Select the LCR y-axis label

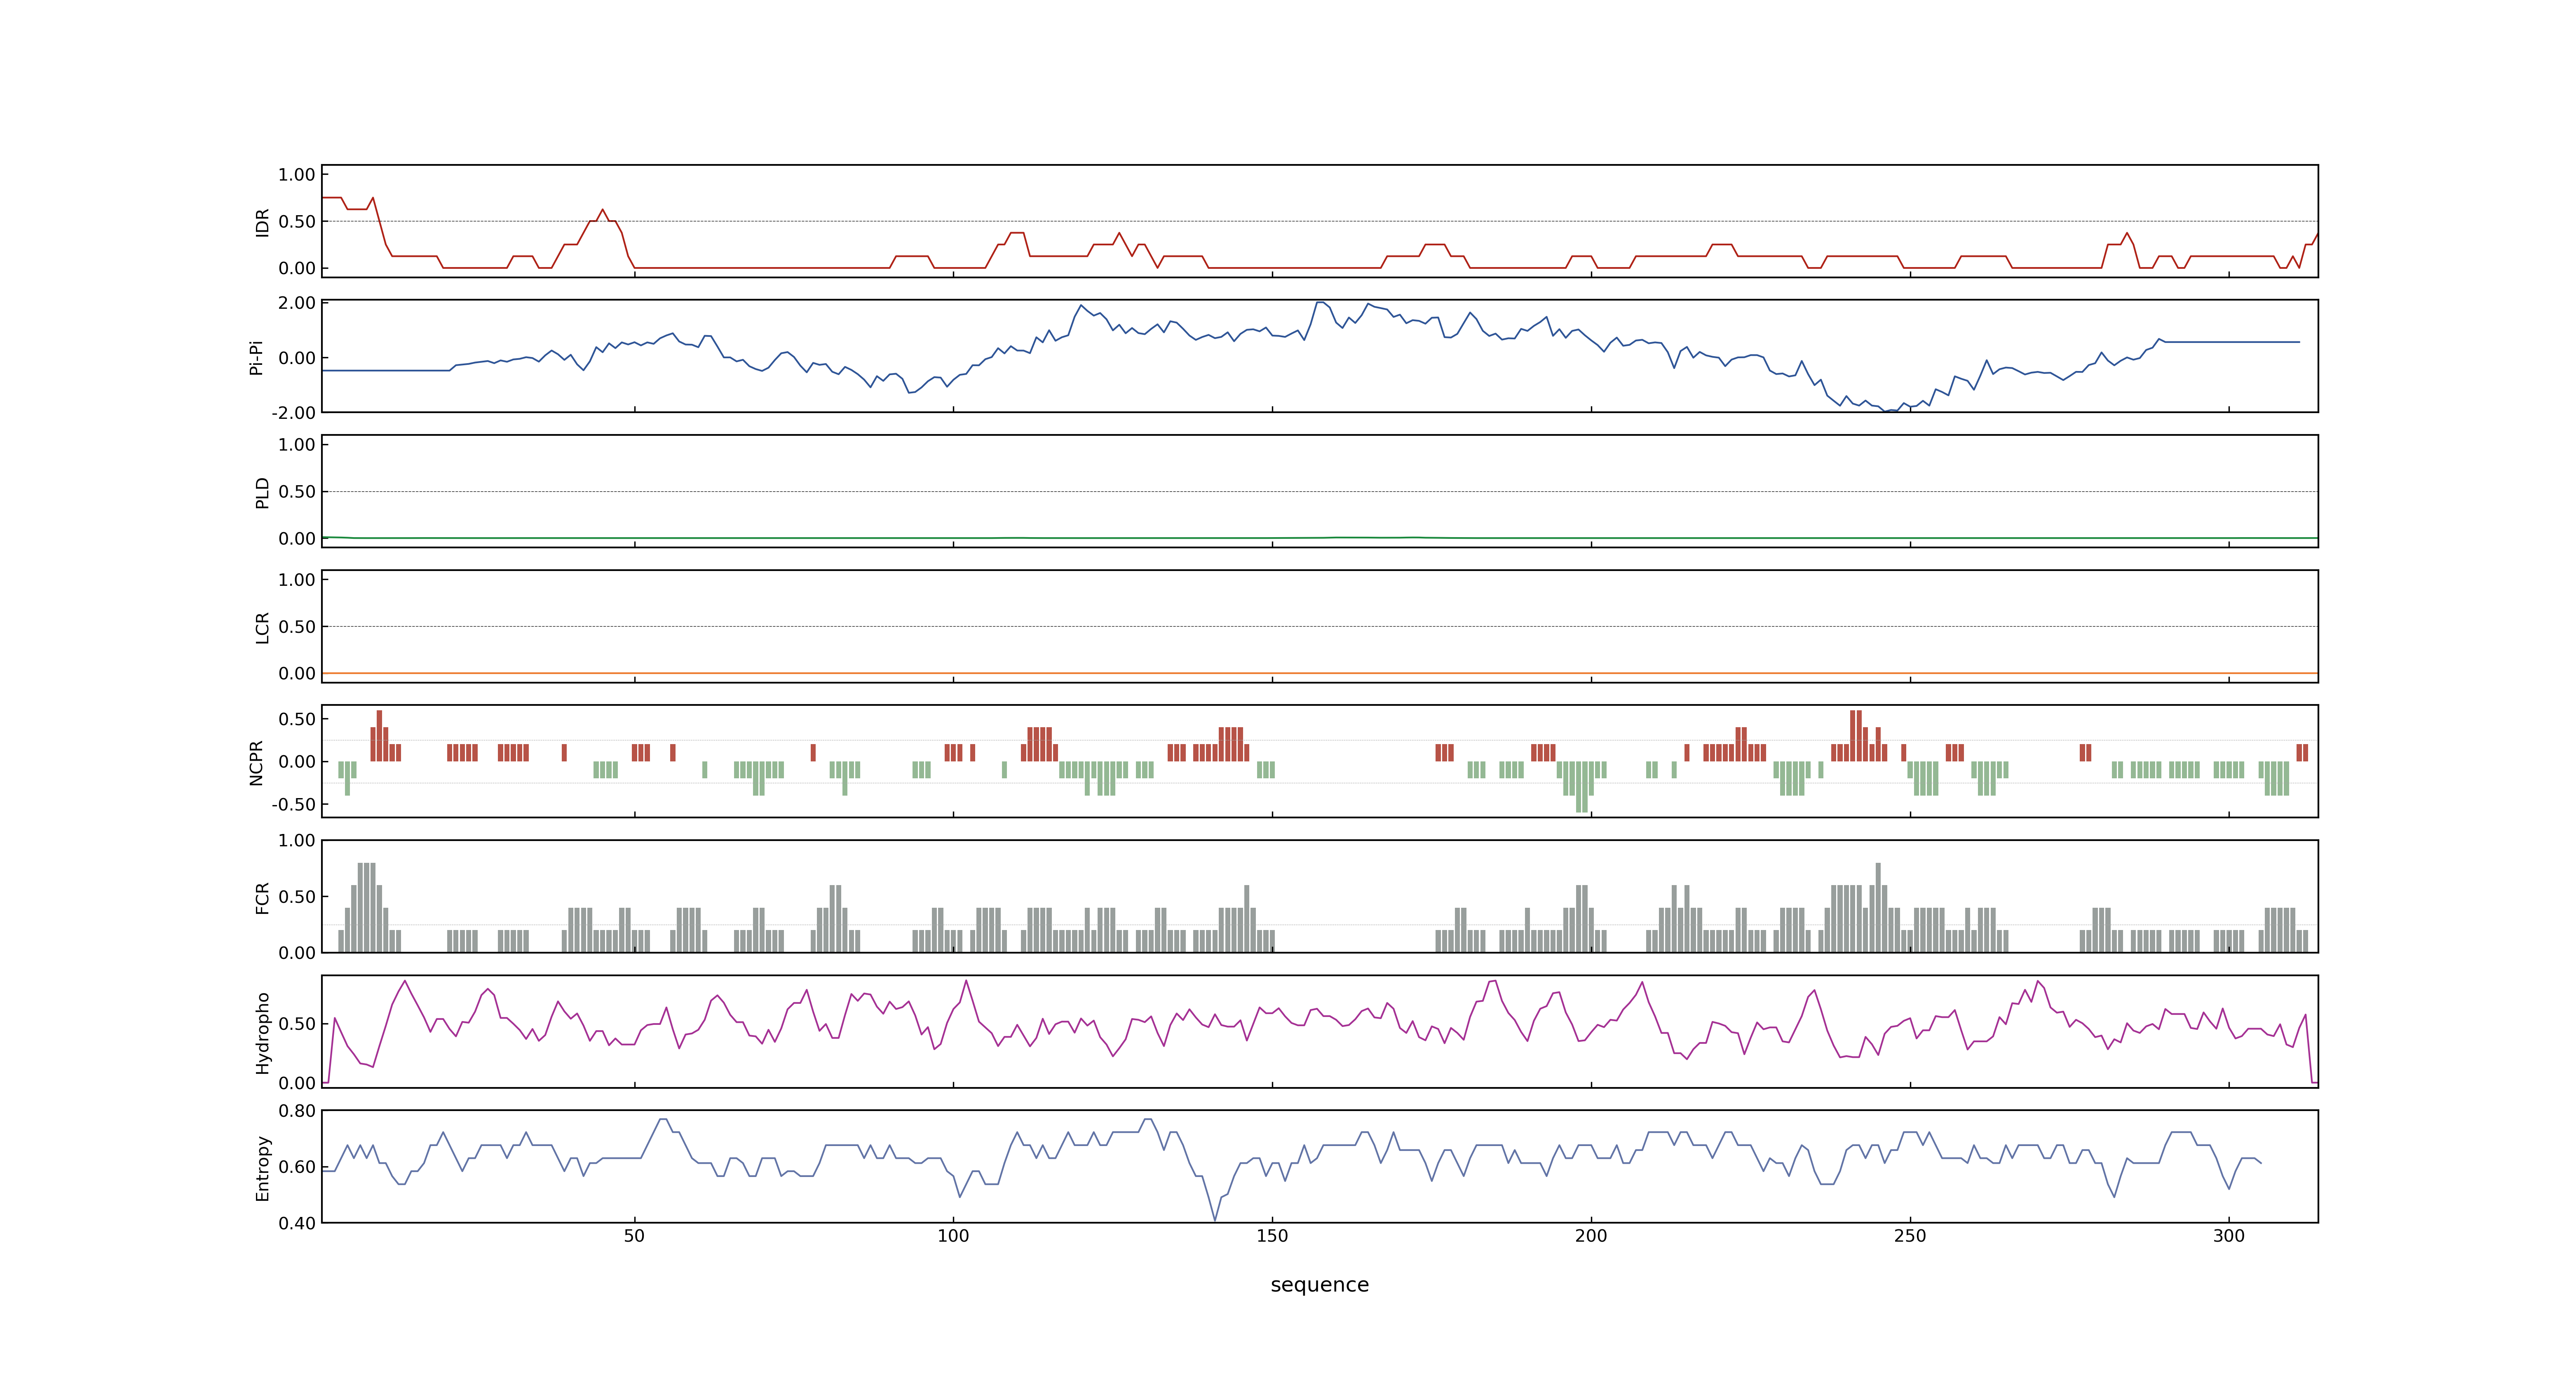pyautogui.click(x=262, y=627)
